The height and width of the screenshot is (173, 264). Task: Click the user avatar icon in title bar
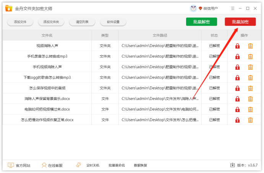[193, 8]
